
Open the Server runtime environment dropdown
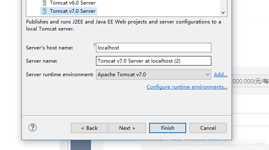pos(154,75)
